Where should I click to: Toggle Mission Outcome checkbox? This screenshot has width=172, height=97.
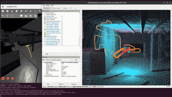tap(62, 36)
